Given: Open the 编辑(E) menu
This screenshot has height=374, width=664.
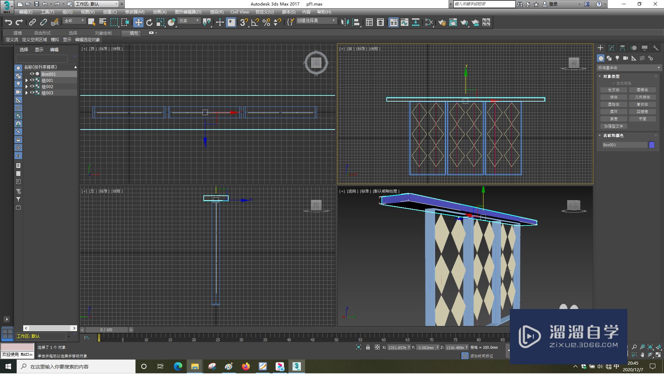Looking at the screenshot, I should (x=26, y=12).
